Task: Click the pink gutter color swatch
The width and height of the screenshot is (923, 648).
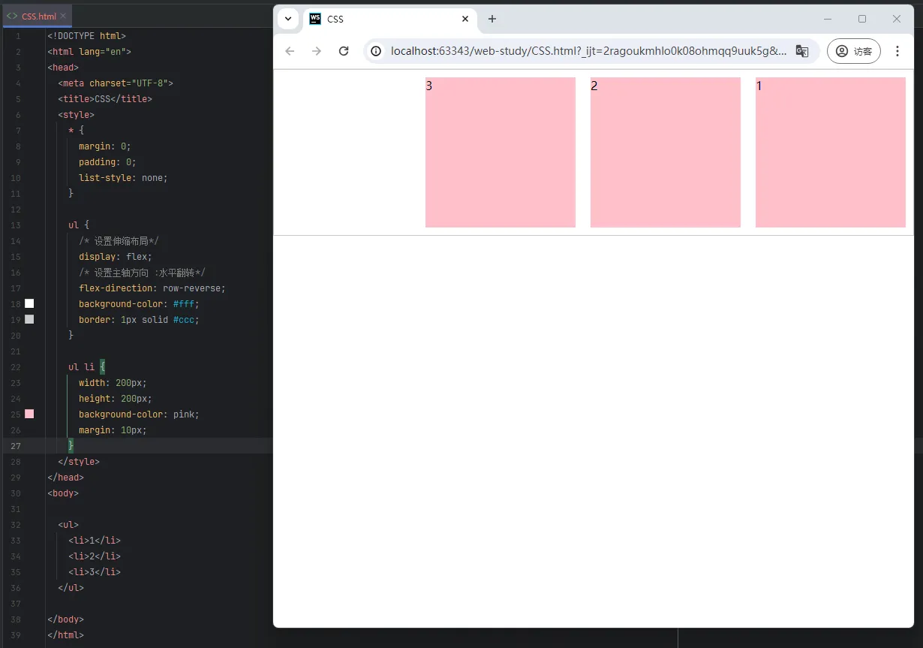Action: (29, 414)
